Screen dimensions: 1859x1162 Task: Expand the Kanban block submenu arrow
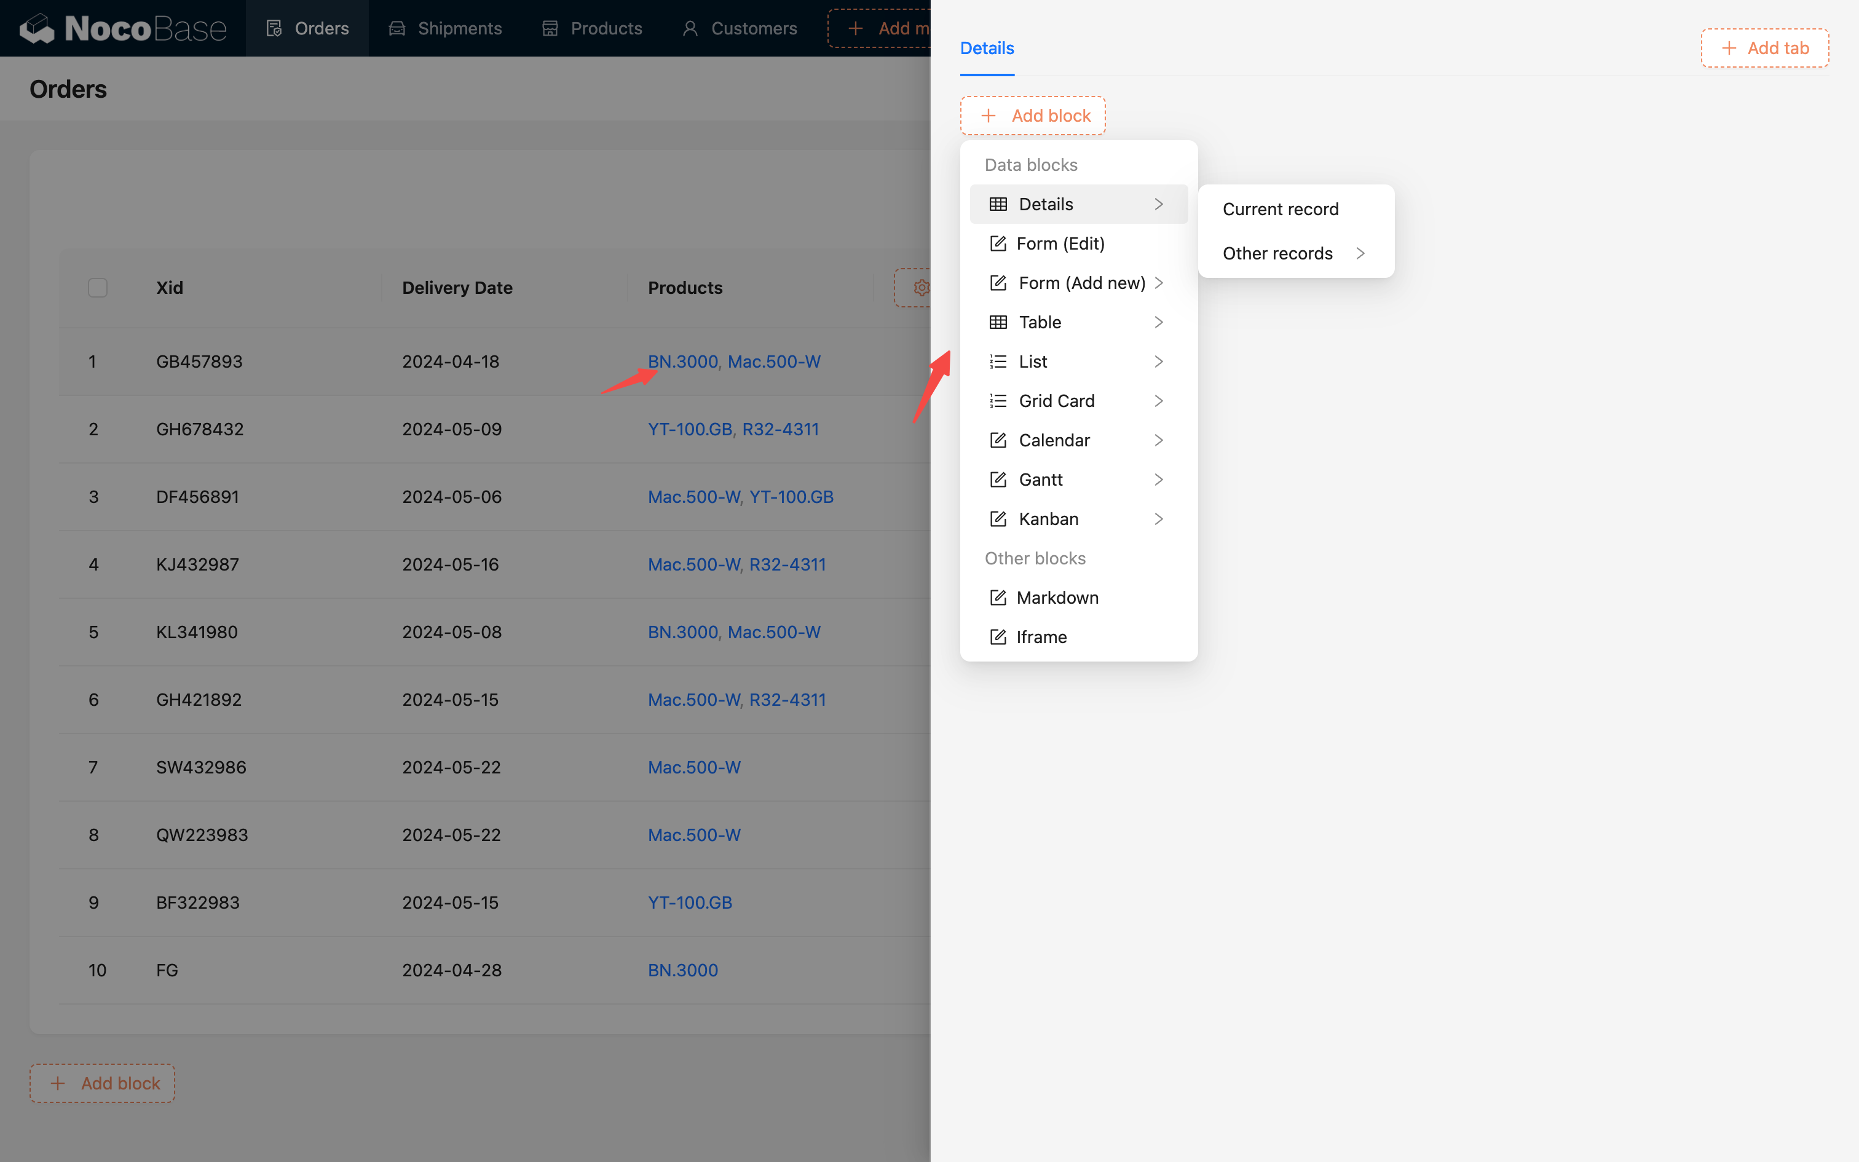(x=1158, y=519)
